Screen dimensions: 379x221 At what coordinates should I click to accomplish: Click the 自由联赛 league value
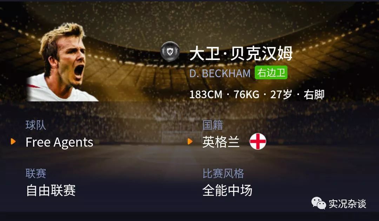51,190
